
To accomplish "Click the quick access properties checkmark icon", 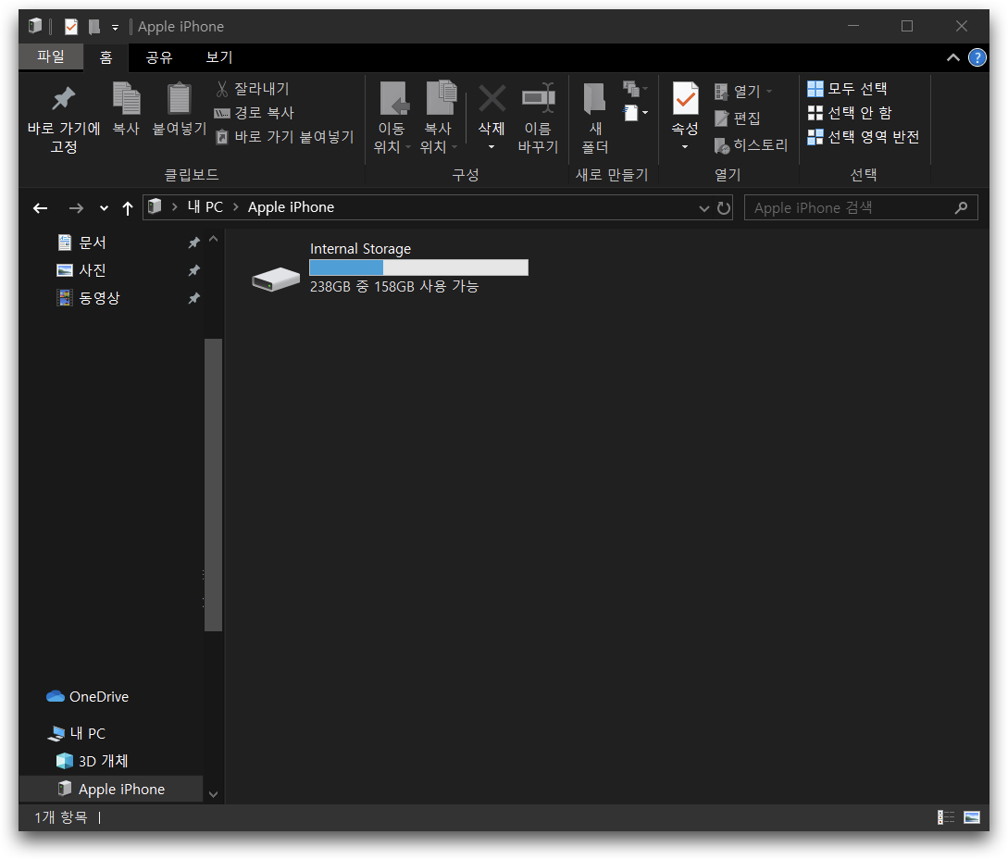I will (x=70, y=26).
